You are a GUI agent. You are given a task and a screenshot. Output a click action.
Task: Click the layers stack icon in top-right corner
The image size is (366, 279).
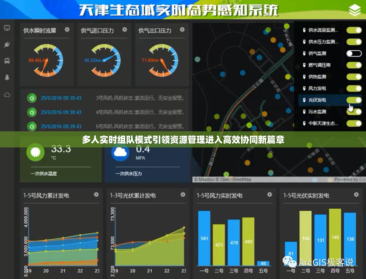pyautogui.click(x=355, y=9)
